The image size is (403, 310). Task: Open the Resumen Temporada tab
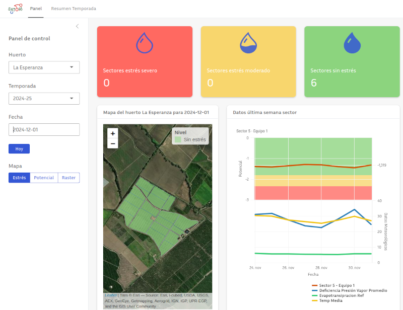[x=74, y=9]
